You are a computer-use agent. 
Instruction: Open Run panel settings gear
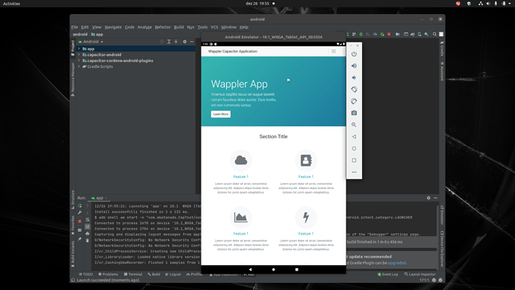click(428, 198)
